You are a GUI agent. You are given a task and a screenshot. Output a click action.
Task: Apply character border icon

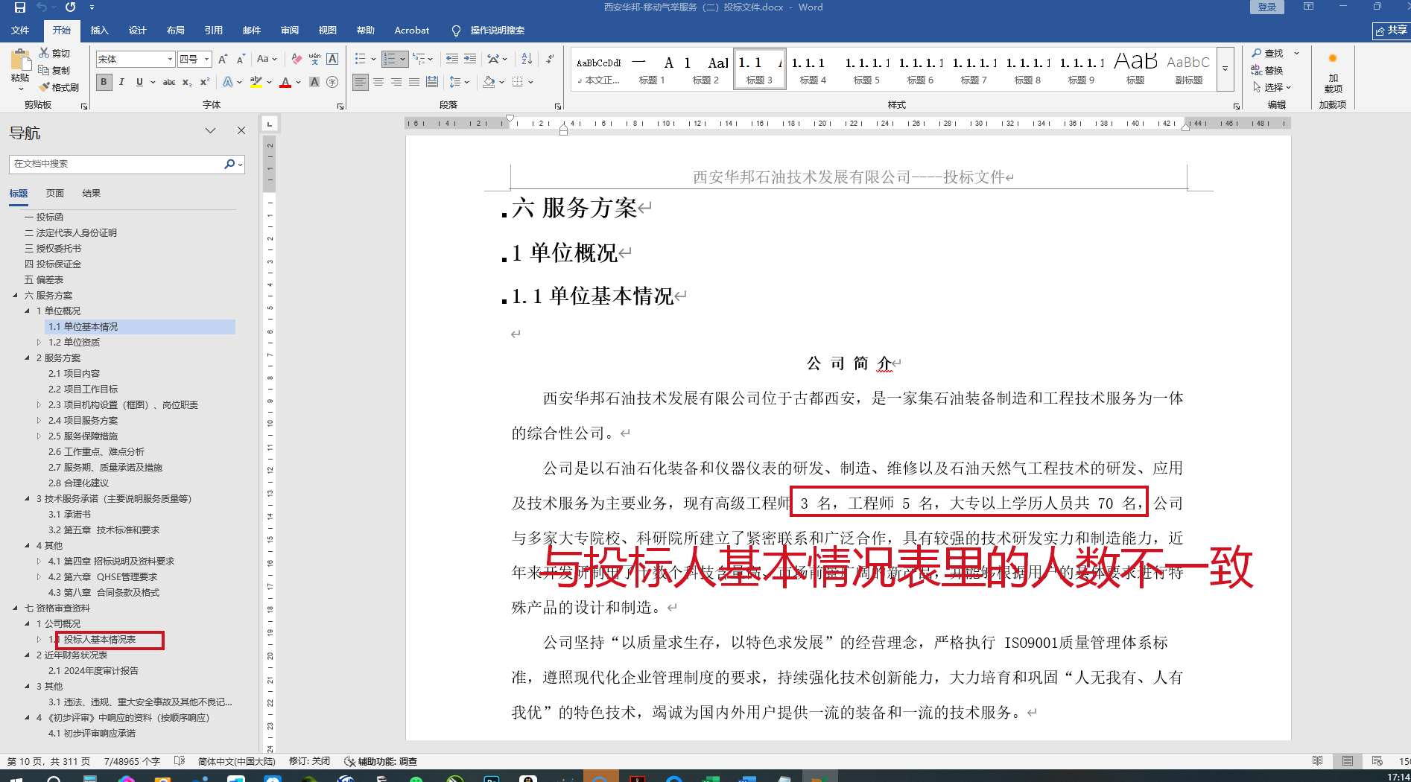point(332,59)
